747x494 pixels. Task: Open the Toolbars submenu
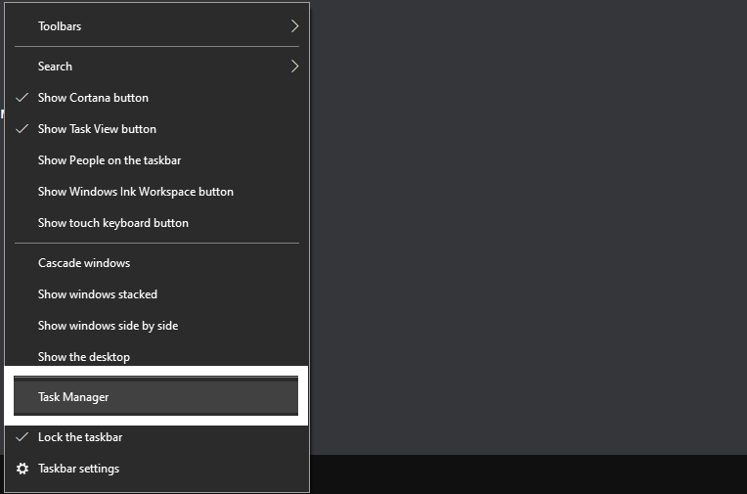coord(156,26)
